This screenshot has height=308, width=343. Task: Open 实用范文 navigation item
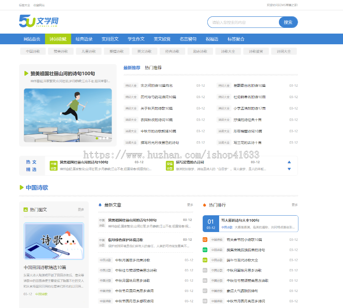[110, 39]
